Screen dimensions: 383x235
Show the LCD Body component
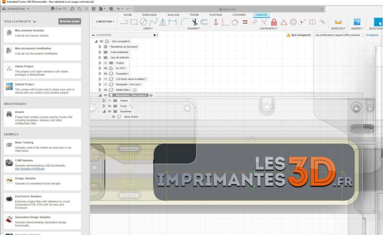pos(106,79)
